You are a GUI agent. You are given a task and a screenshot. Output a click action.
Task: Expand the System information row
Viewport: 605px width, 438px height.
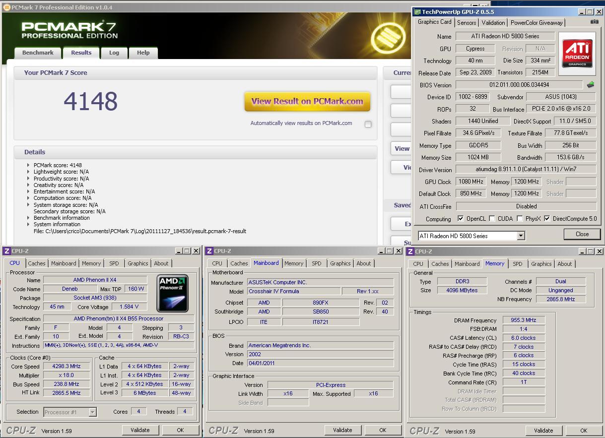[x=28, y=224]
